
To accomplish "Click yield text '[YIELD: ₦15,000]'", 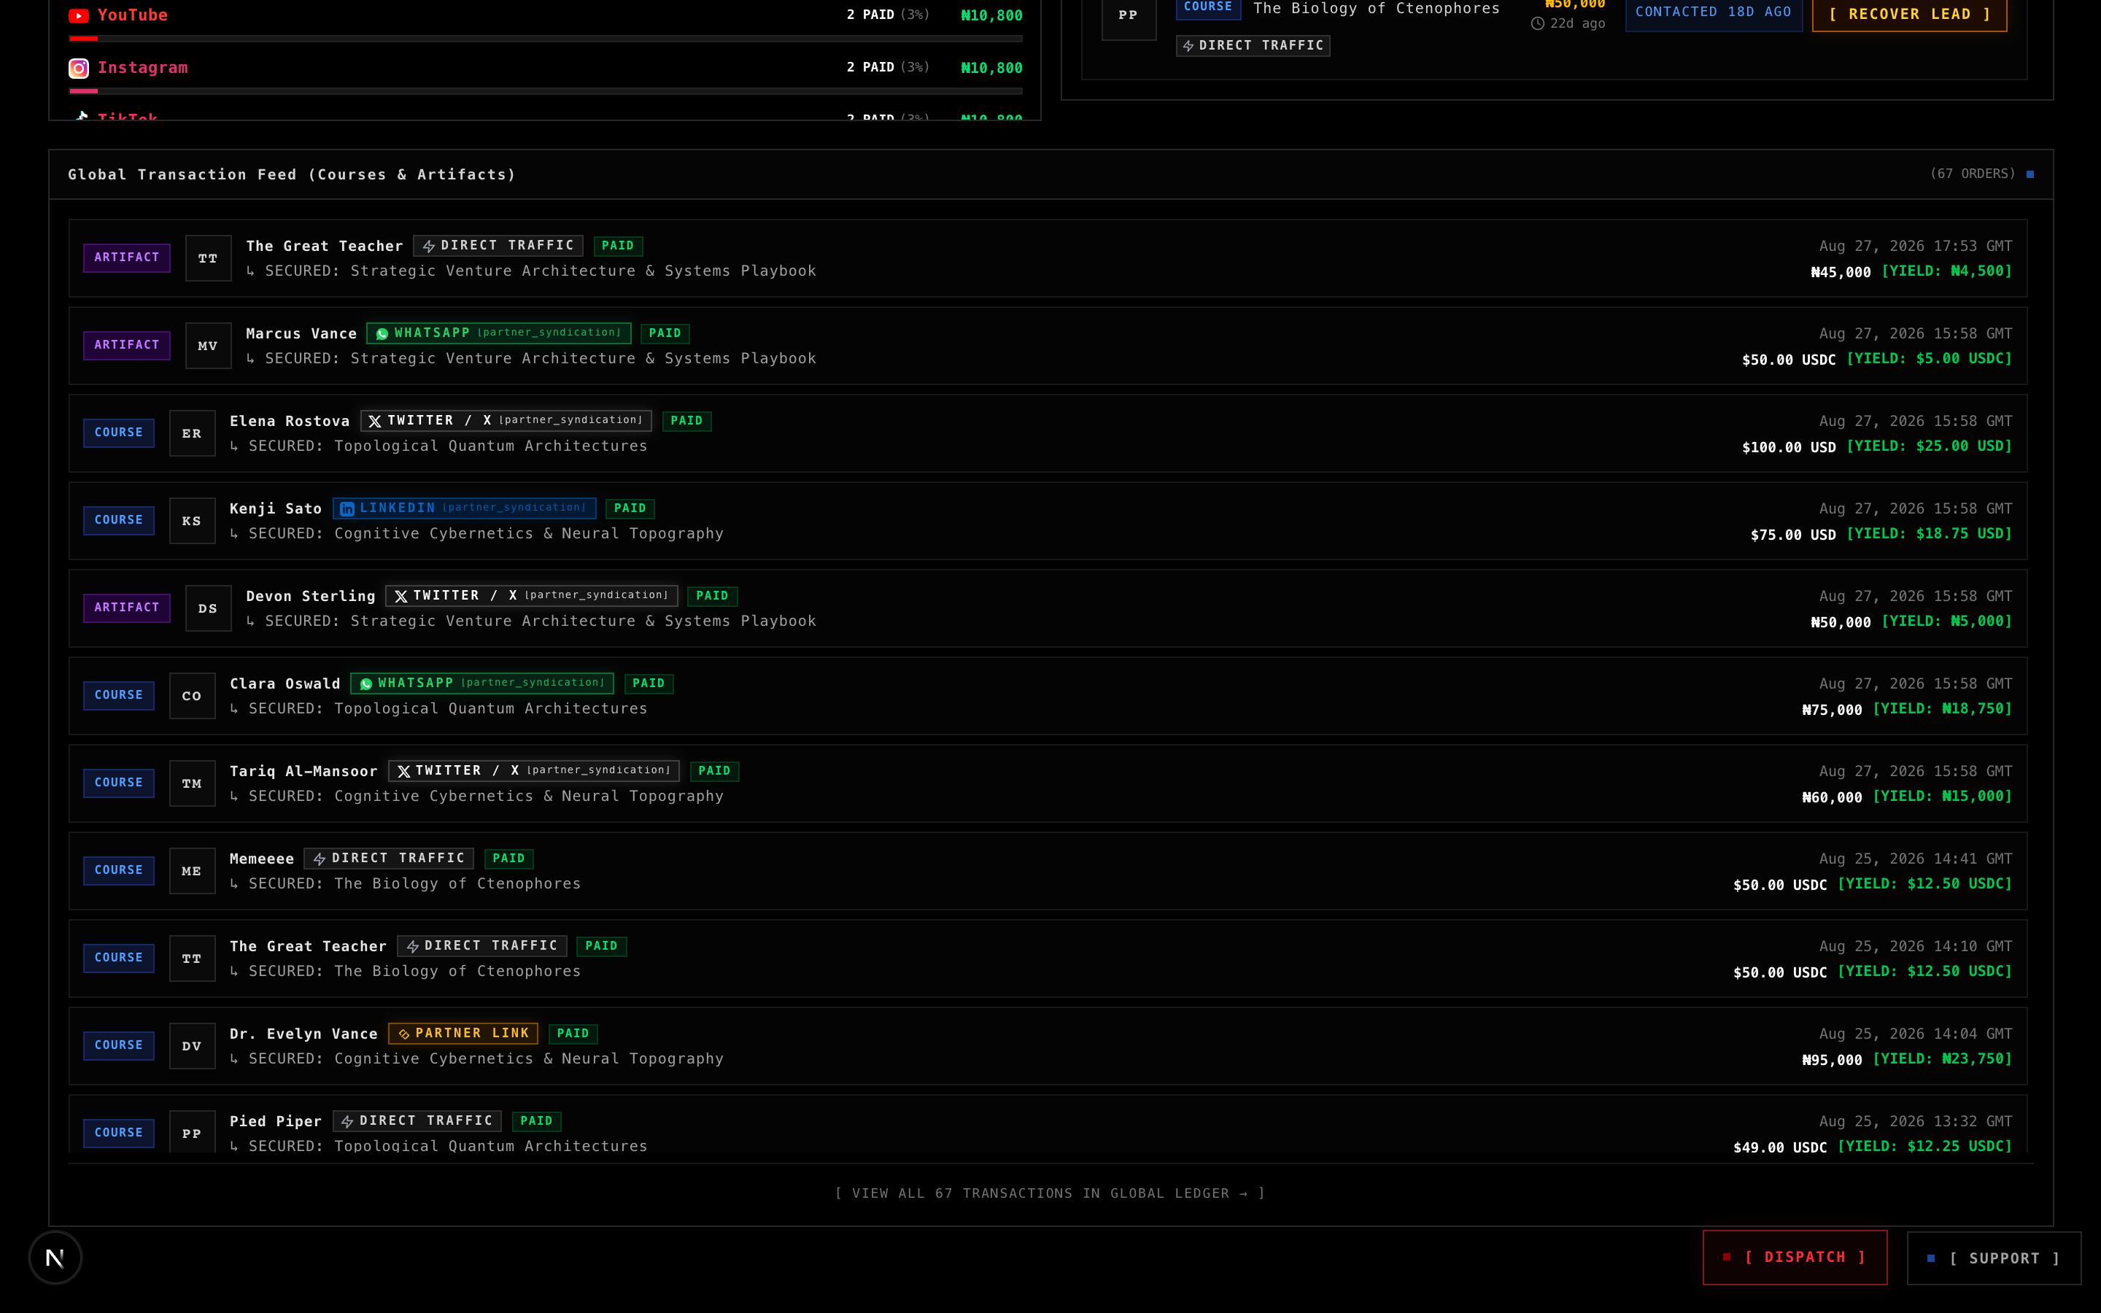I will coord(1942,797).
